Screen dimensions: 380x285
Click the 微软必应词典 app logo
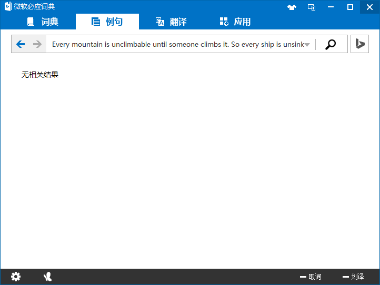[x=8, y=6]
